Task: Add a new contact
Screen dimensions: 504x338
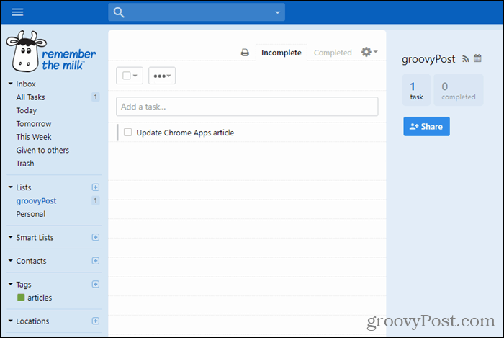Action: pos(96,261)
